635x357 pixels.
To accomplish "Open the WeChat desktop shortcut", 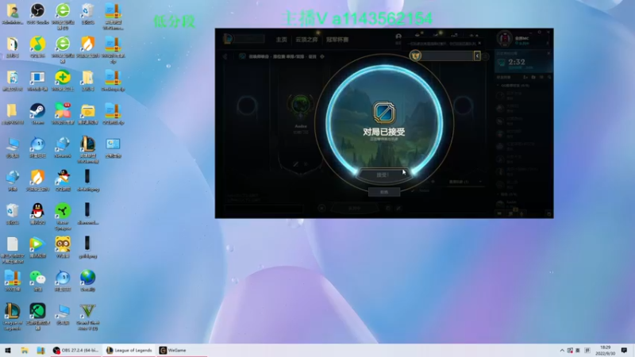I will tap(37, 281).
